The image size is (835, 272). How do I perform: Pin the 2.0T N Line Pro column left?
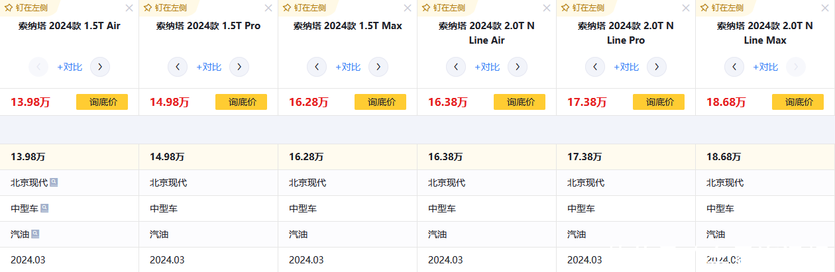click(x=583, y=8)
